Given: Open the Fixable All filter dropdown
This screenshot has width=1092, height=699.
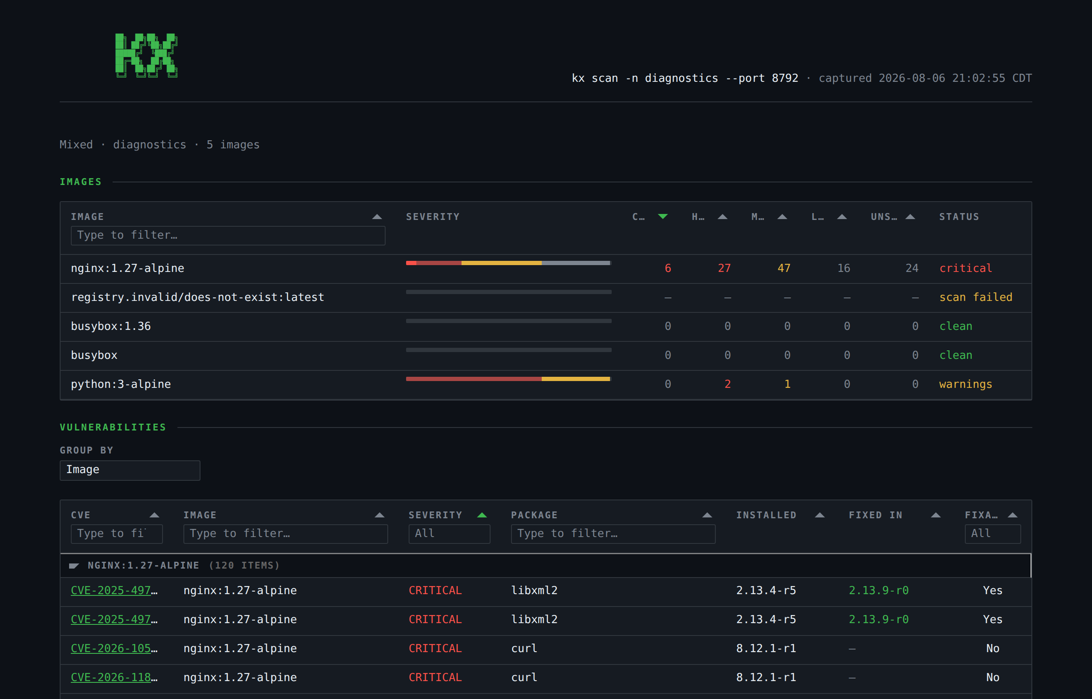Looking at the screenshot, I should click(993, 534).
